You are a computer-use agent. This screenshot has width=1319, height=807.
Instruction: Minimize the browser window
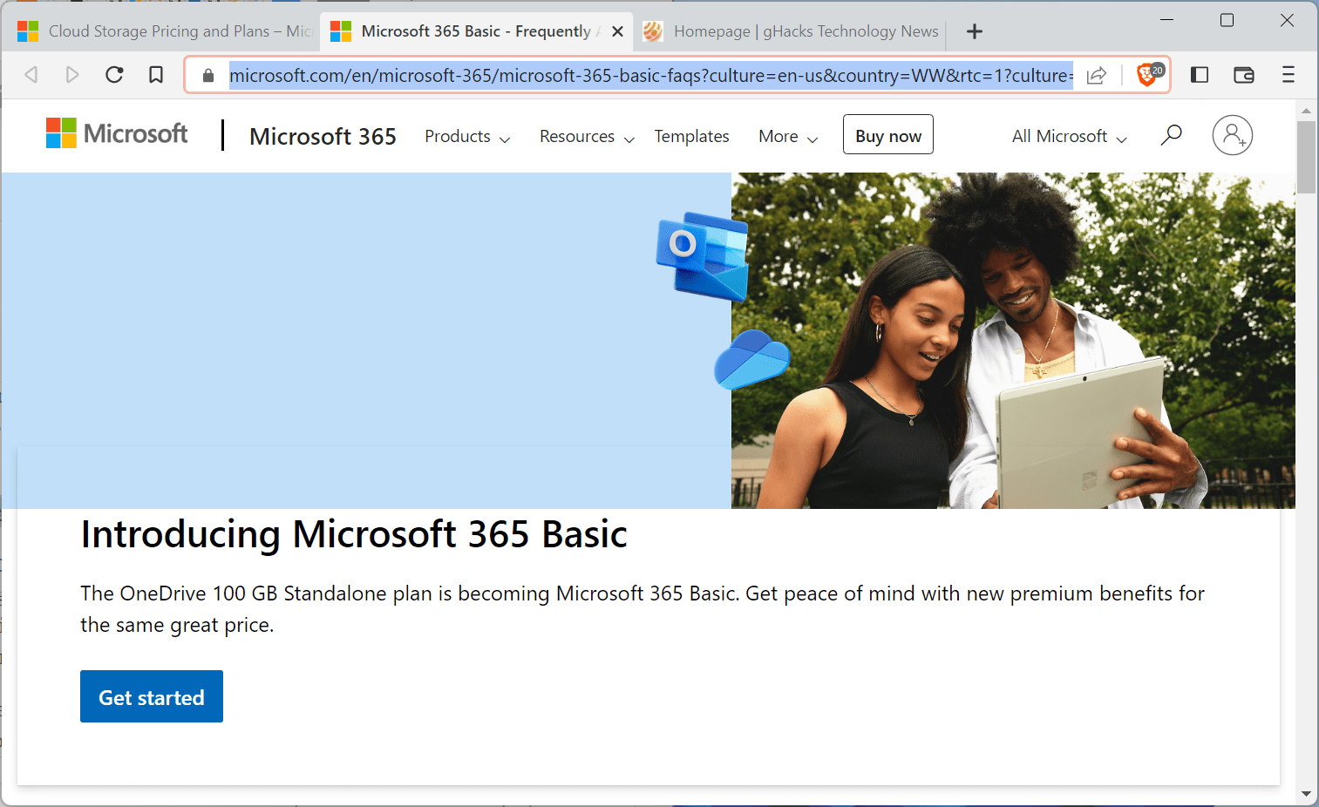tap(1168, 19)
